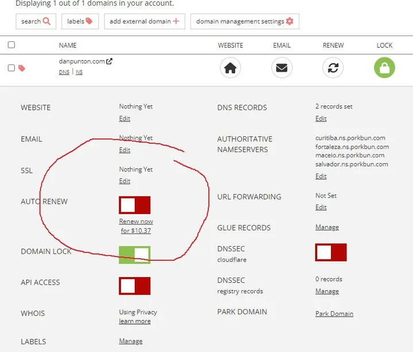Tick the select-all checkbox in header
Screen dimensions: 413x352
(x=11, y=45)
